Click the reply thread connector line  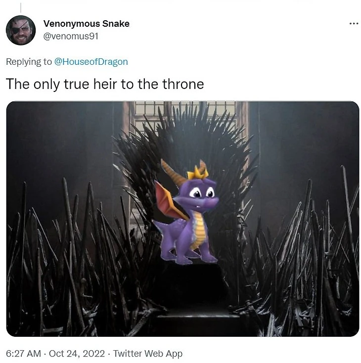coord(21,7)
